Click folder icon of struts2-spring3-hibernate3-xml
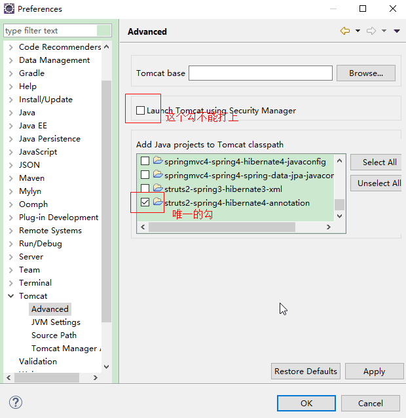 (x=158, y=188)
